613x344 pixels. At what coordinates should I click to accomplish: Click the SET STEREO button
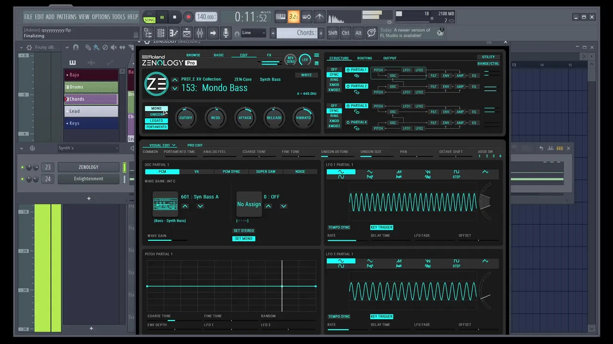click(x=244, y=231)
